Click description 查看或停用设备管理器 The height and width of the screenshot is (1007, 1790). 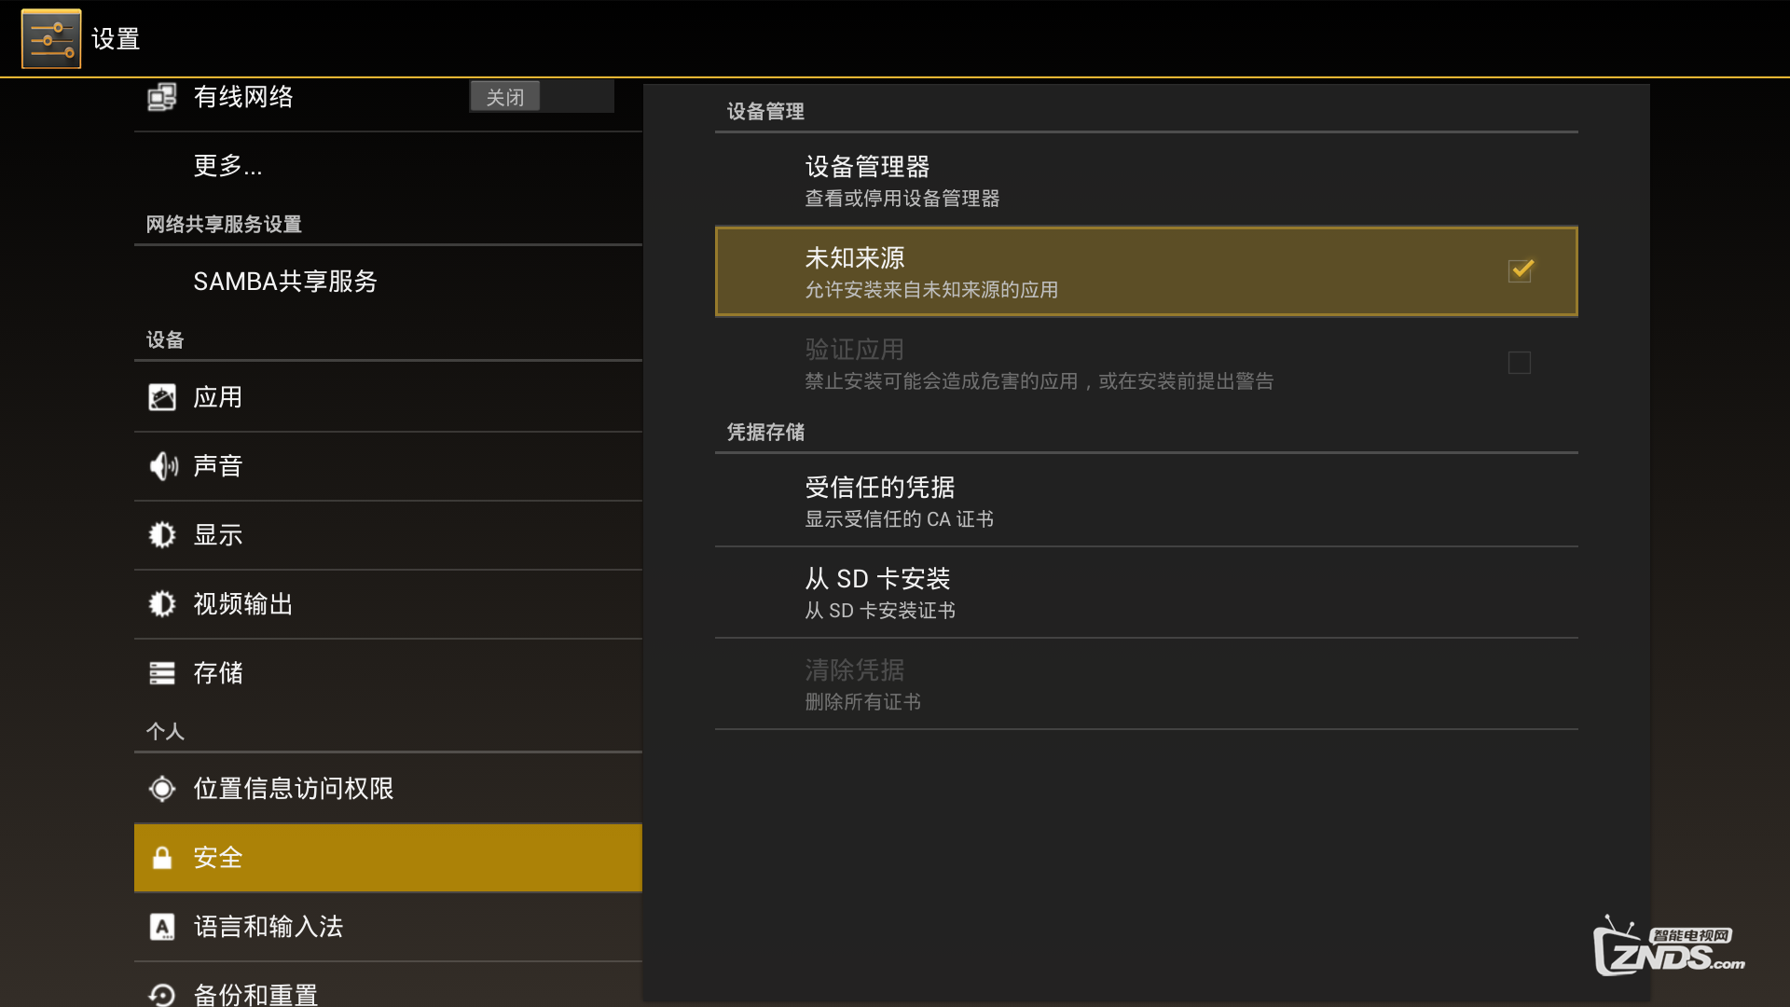[x=902, y=199]
